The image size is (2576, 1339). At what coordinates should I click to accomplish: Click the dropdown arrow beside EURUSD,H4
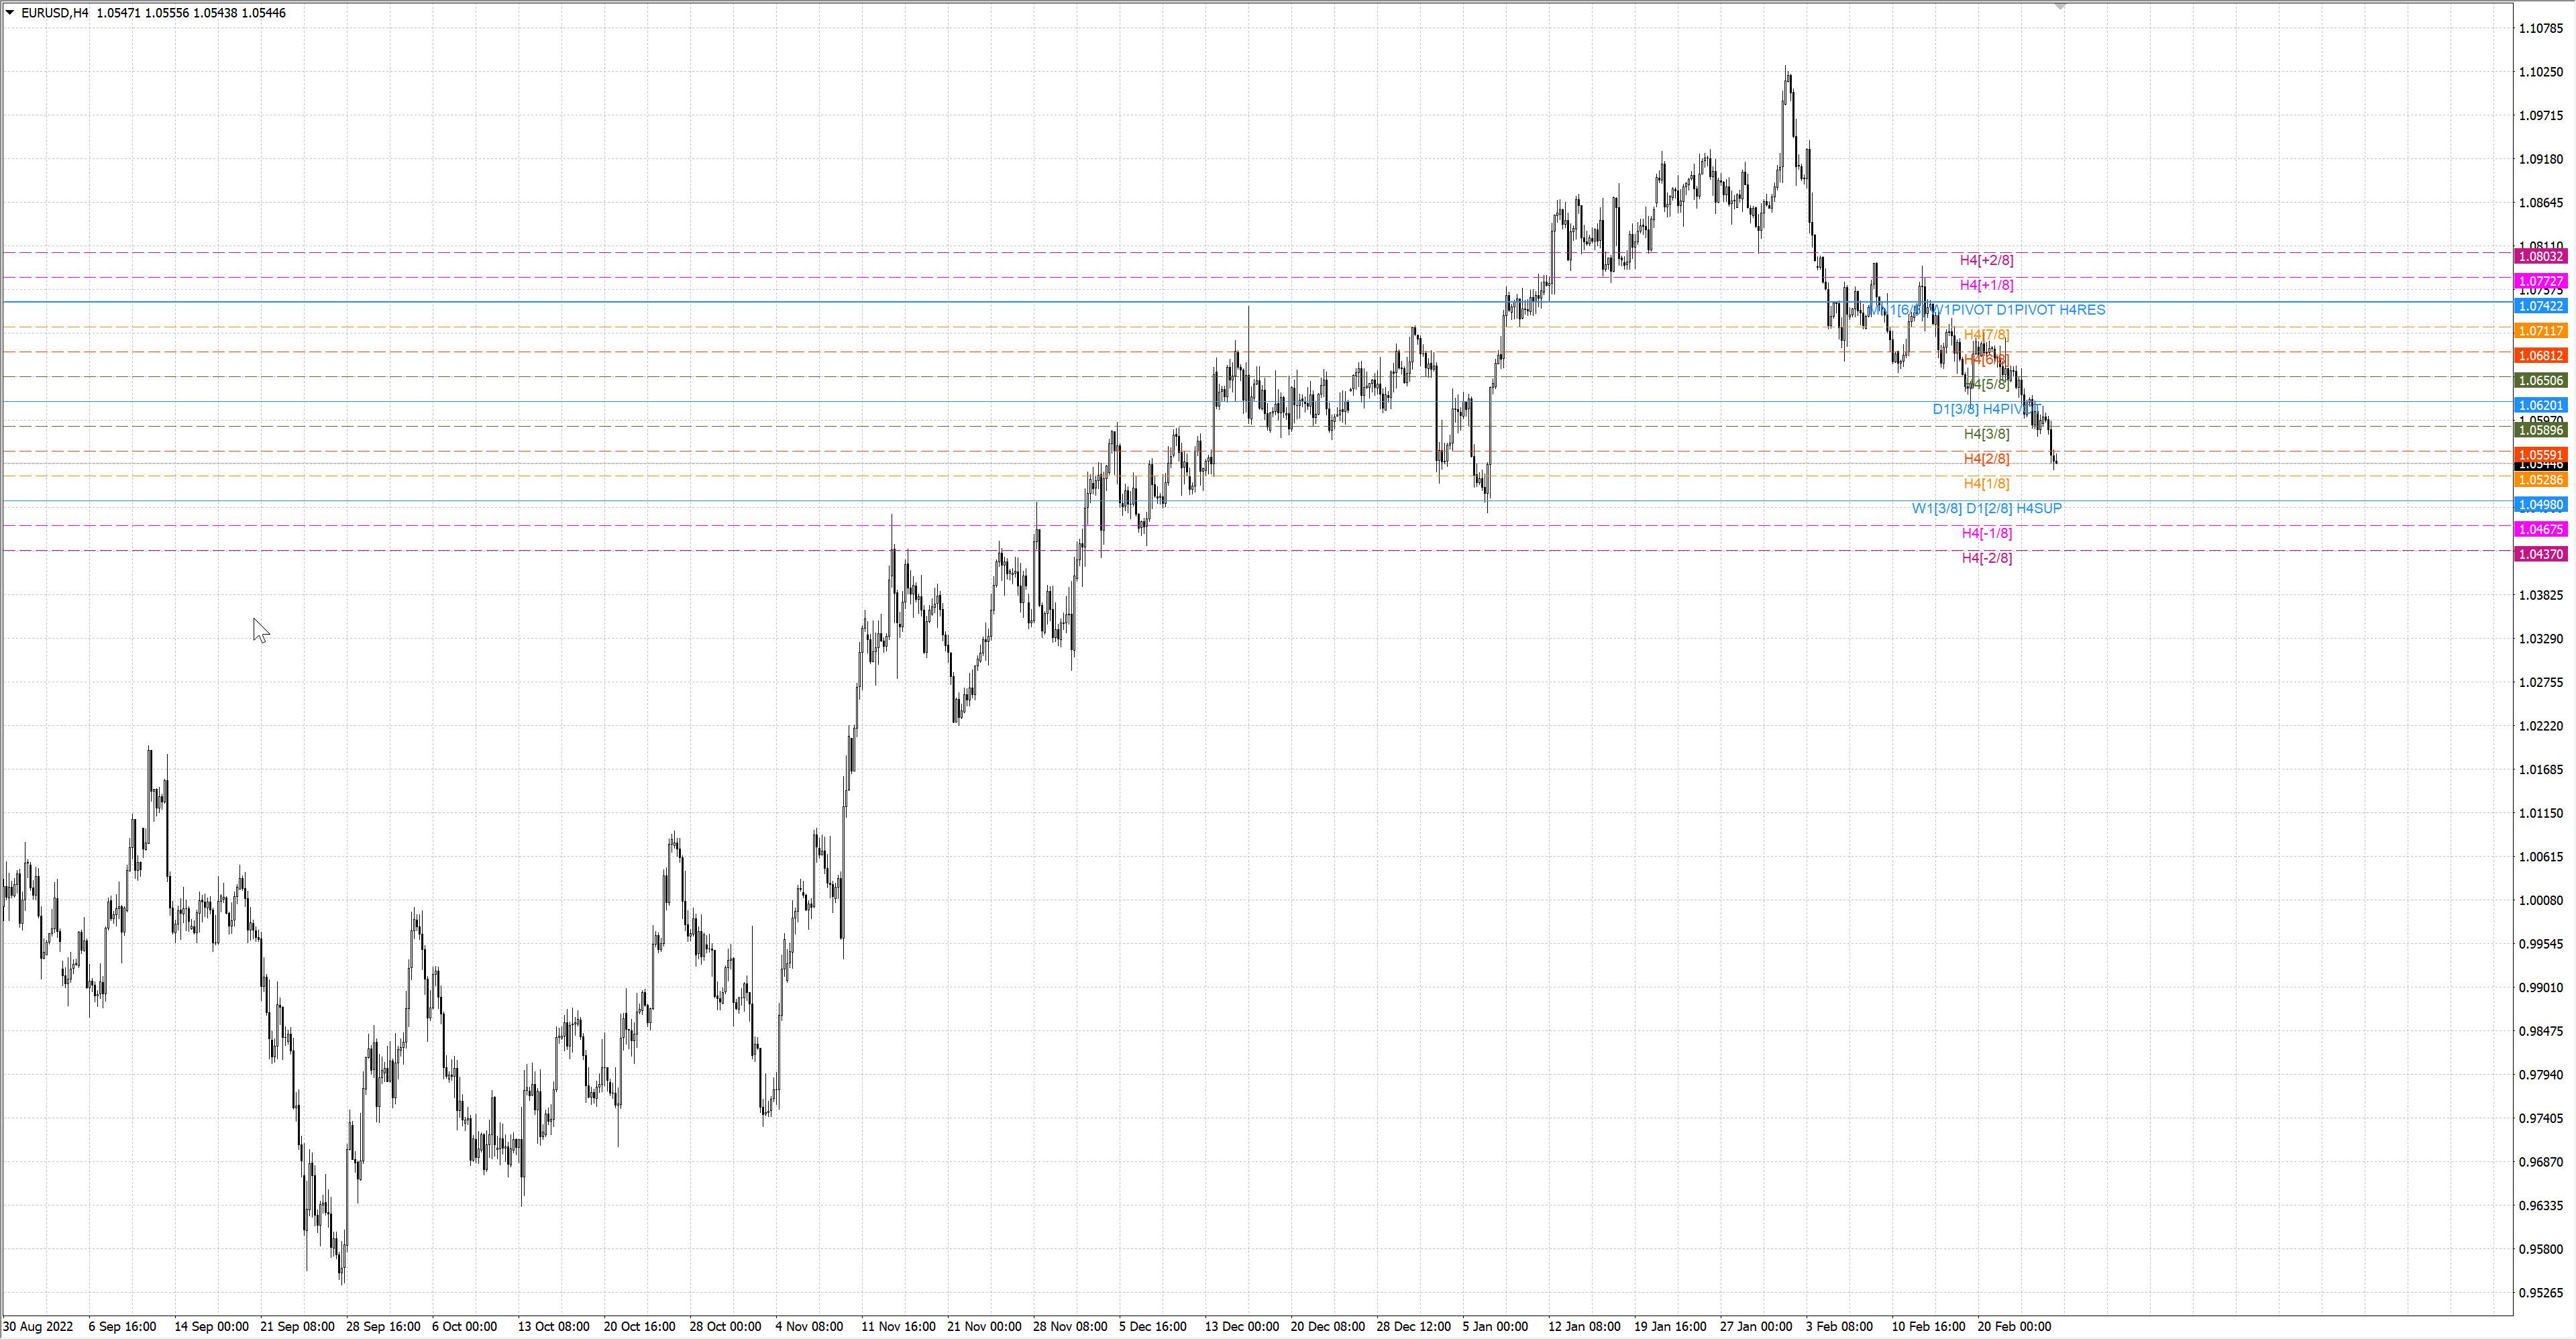pyautogui.click(x=10, y=13)
